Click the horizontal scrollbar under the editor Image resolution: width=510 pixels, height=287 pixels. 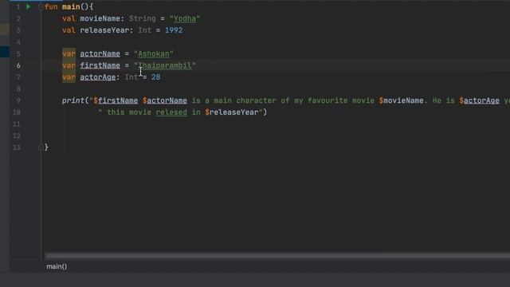click(277, 256)
